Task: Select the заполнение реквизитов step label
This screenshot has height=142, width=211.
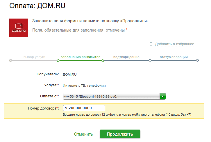Action: click(x=81, y=57)
